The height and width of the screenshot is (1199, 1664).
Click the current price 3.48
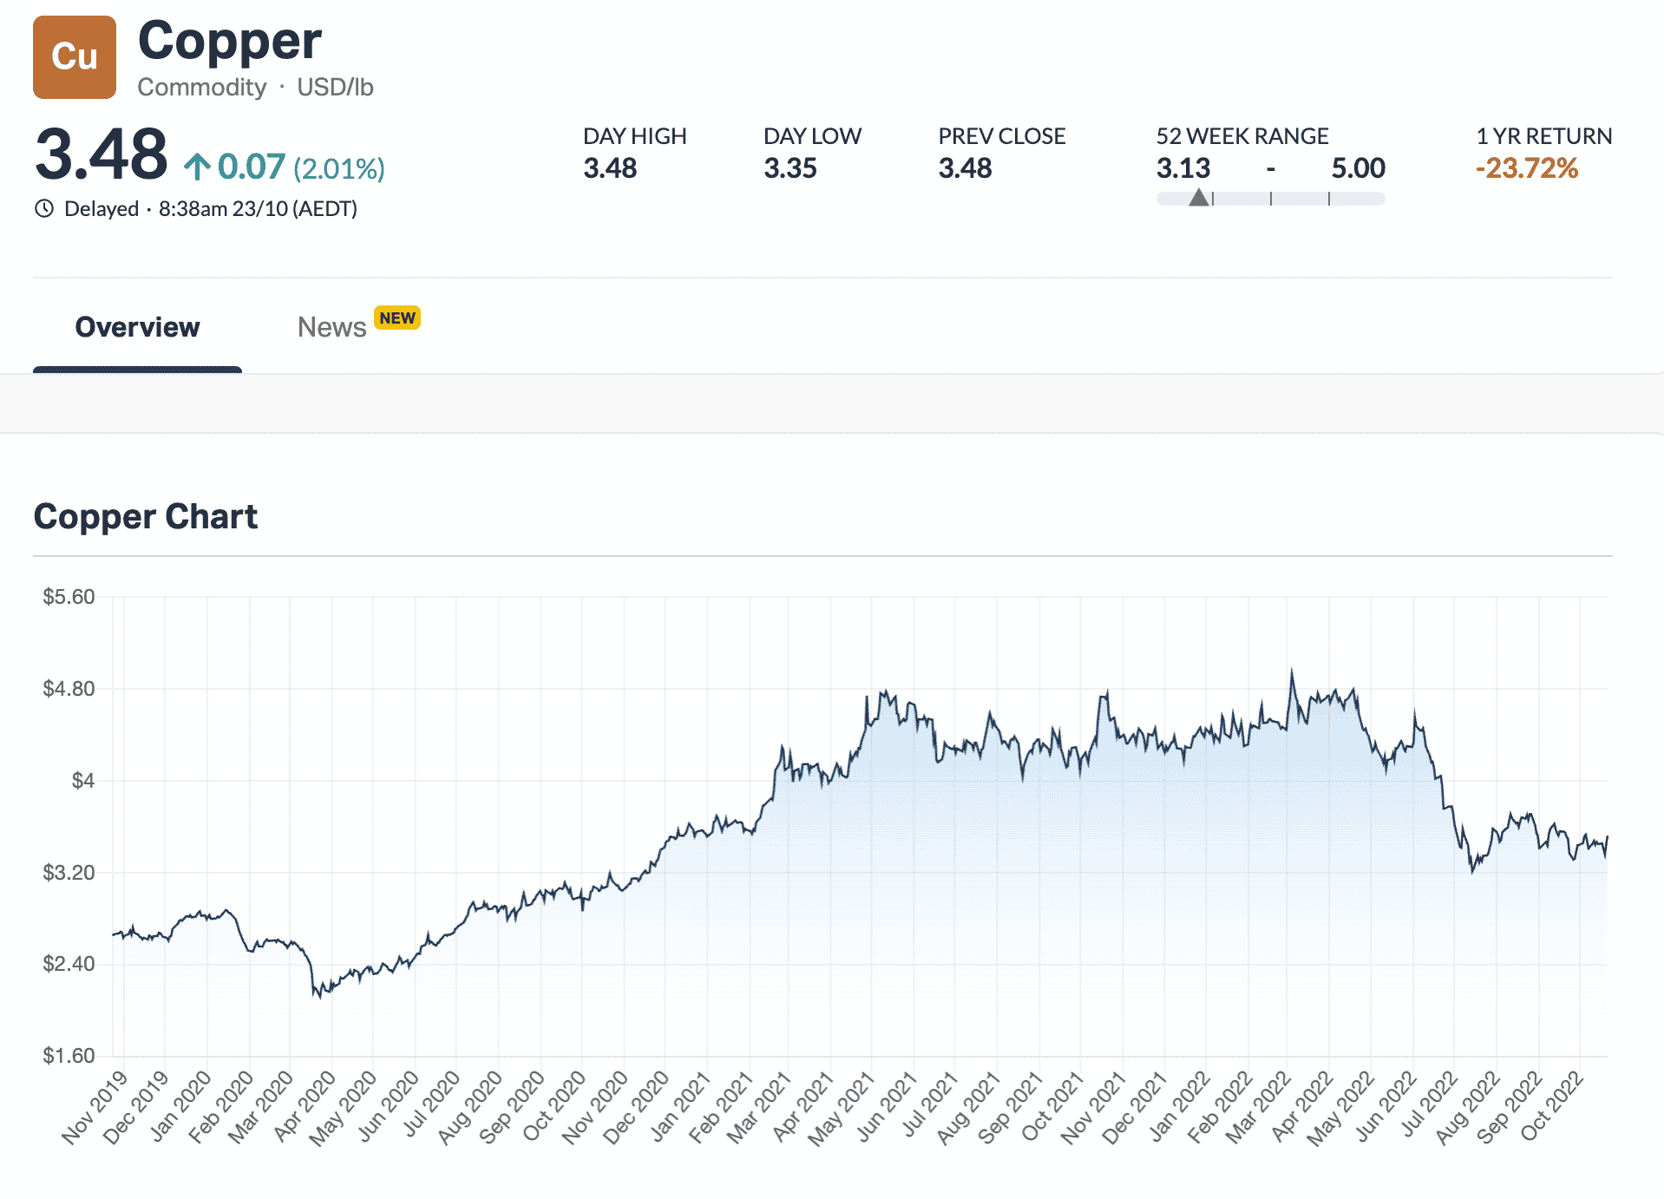[x=102, y=154]
